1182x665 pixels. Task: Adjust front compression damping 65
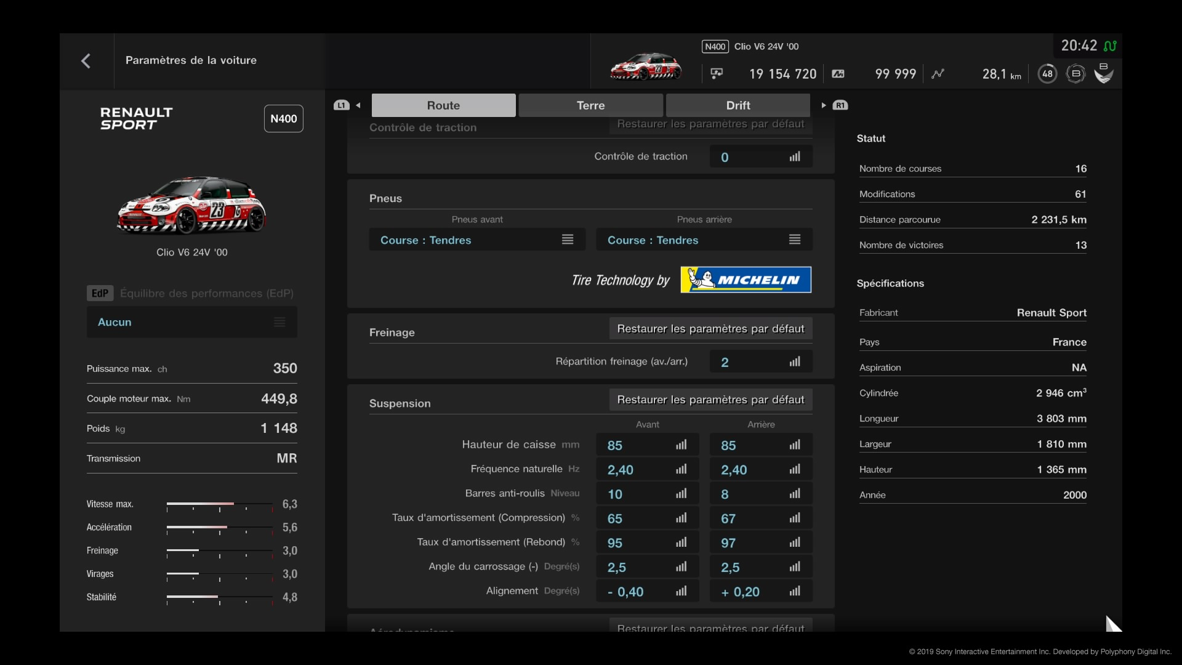pos(648,518)
